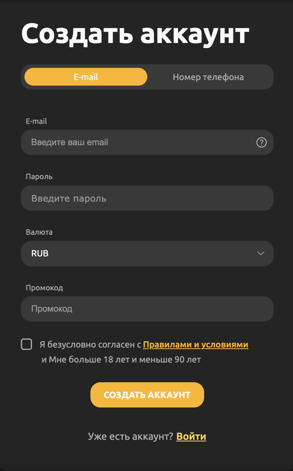Focus the Введите ваш email field
Image resolution: width=293 pixels, height=471 pixels.
[138, 142]
